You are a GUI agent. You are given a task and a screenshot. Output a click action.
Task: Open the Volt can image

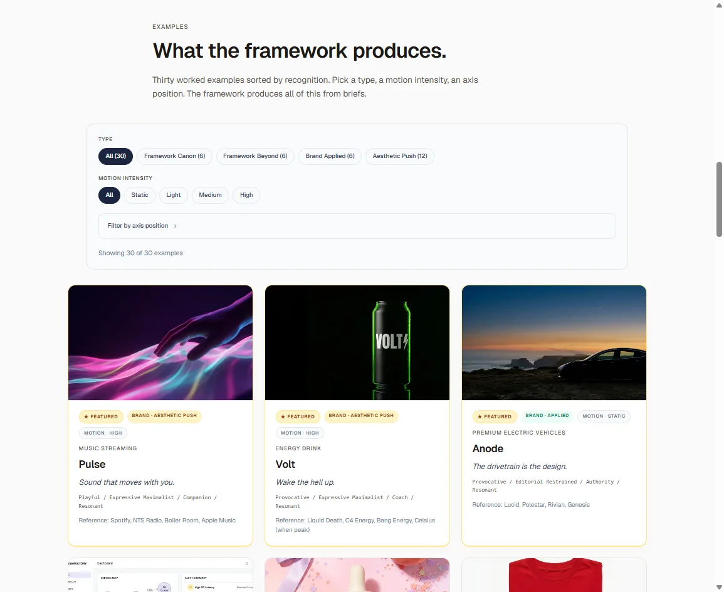pos(357,342)
